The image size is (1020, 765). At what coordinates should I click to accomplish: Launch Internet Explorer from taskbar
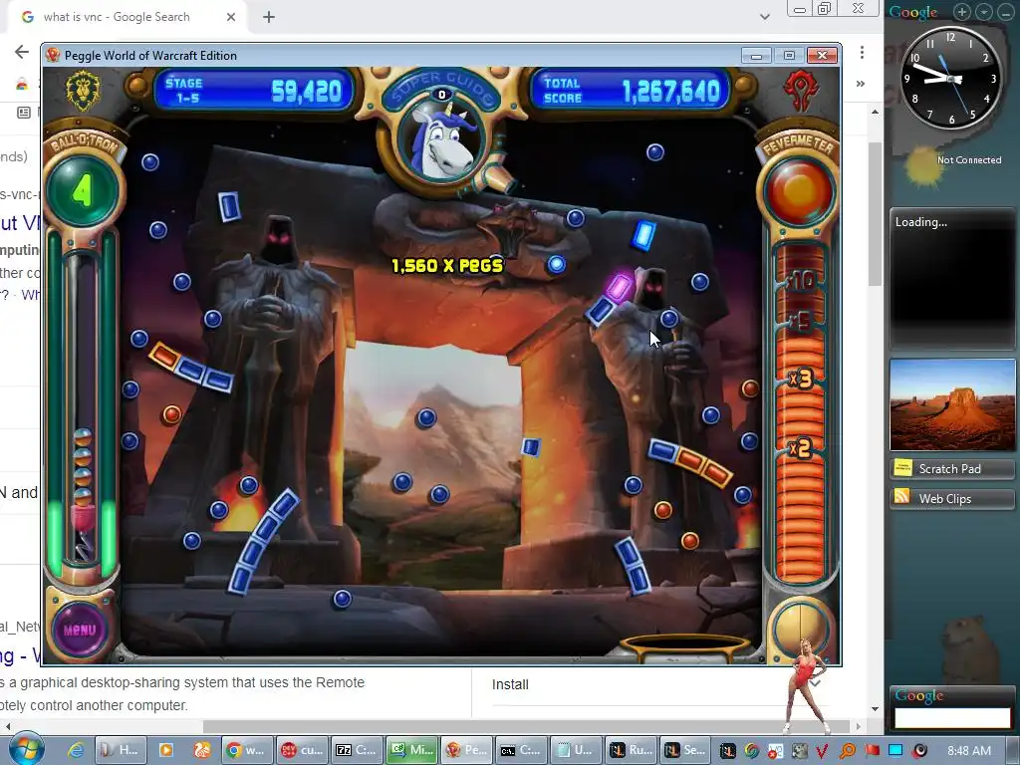coord(76,750)
